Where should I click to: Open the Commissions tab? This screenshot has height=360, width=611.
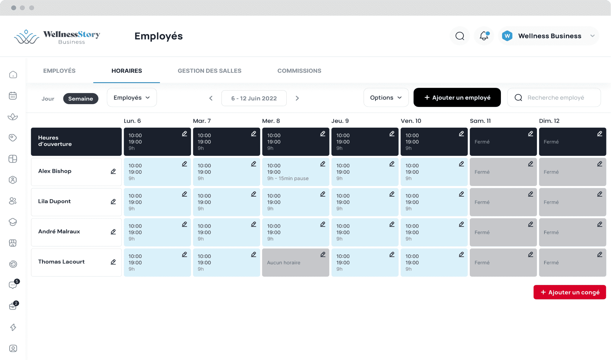pos(299,71)
